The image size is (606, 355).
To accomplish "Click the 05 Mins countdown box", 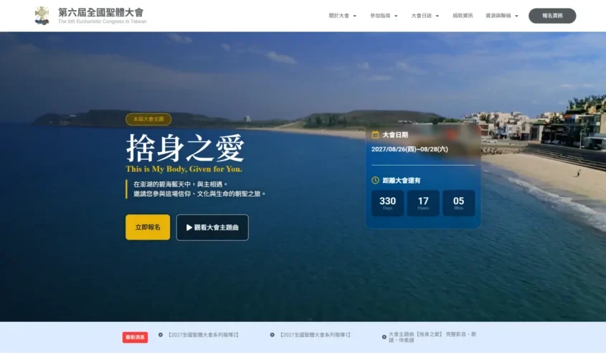I will (459, 203).
